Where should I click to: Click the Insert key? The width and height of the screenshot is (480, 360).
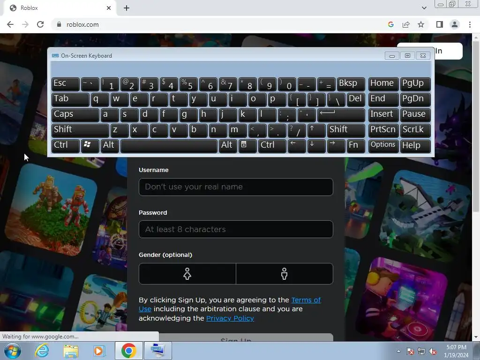point(383,115)
